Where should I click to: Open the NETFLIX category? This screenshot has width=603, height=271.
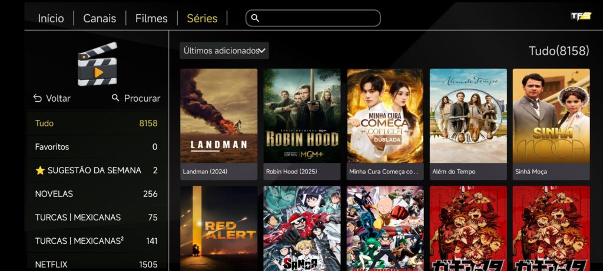tap(97, 265)
